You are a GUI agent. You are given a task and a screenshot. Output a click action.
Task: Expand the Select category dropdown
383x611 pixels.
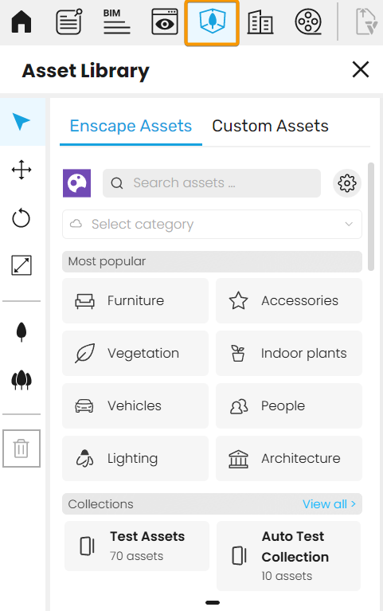tap(212, 225)
